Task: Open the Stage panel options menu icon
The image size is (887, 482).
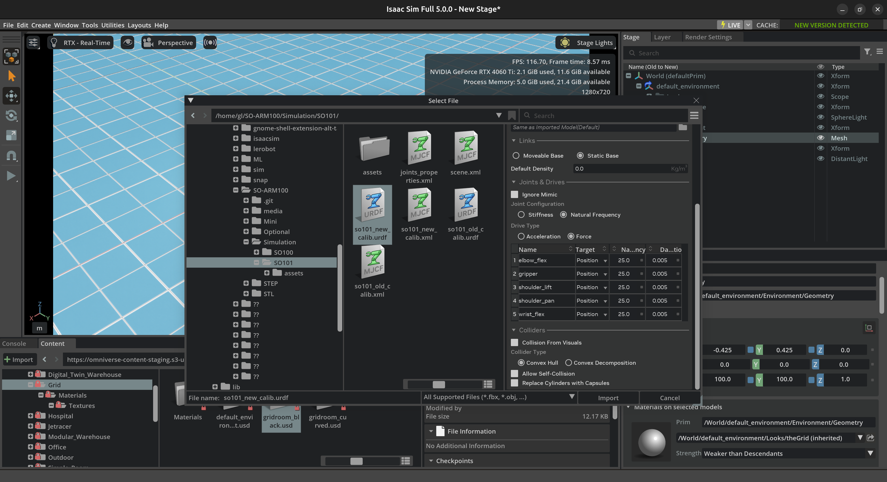Action: (x=880, y=52)
